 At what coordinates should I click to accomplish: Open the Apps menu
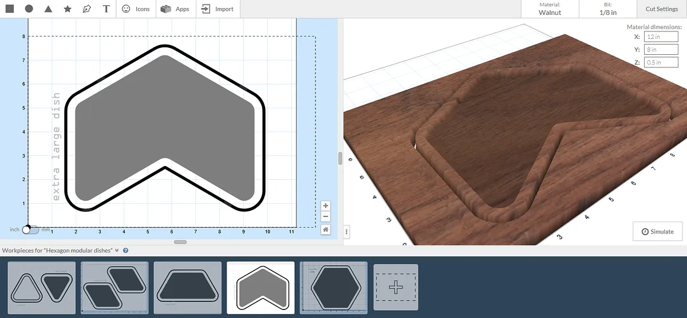click(x=175, y=9)
